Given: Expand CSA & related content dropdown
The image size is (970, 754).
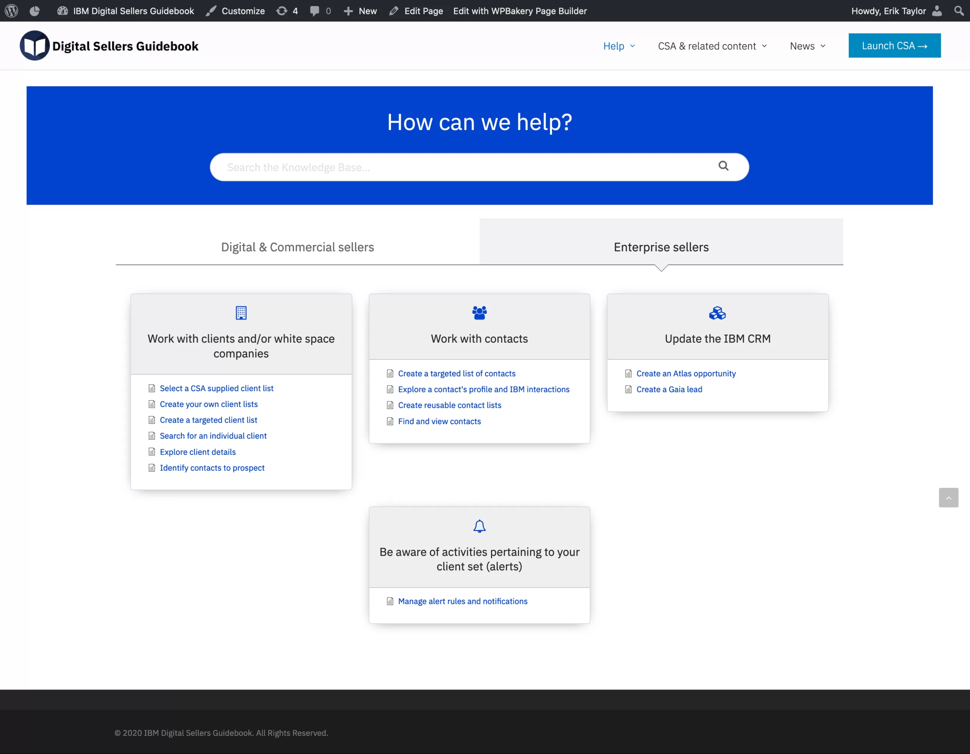Looking at the screenshot, I should (712, 46).
